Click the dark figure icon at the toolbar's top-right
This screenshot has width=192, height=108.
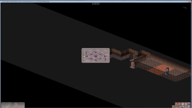189,104
